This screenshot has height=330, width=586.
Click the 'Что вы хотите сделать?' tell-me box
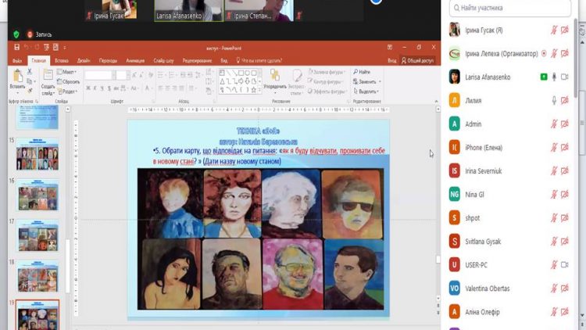pos(259,60)
